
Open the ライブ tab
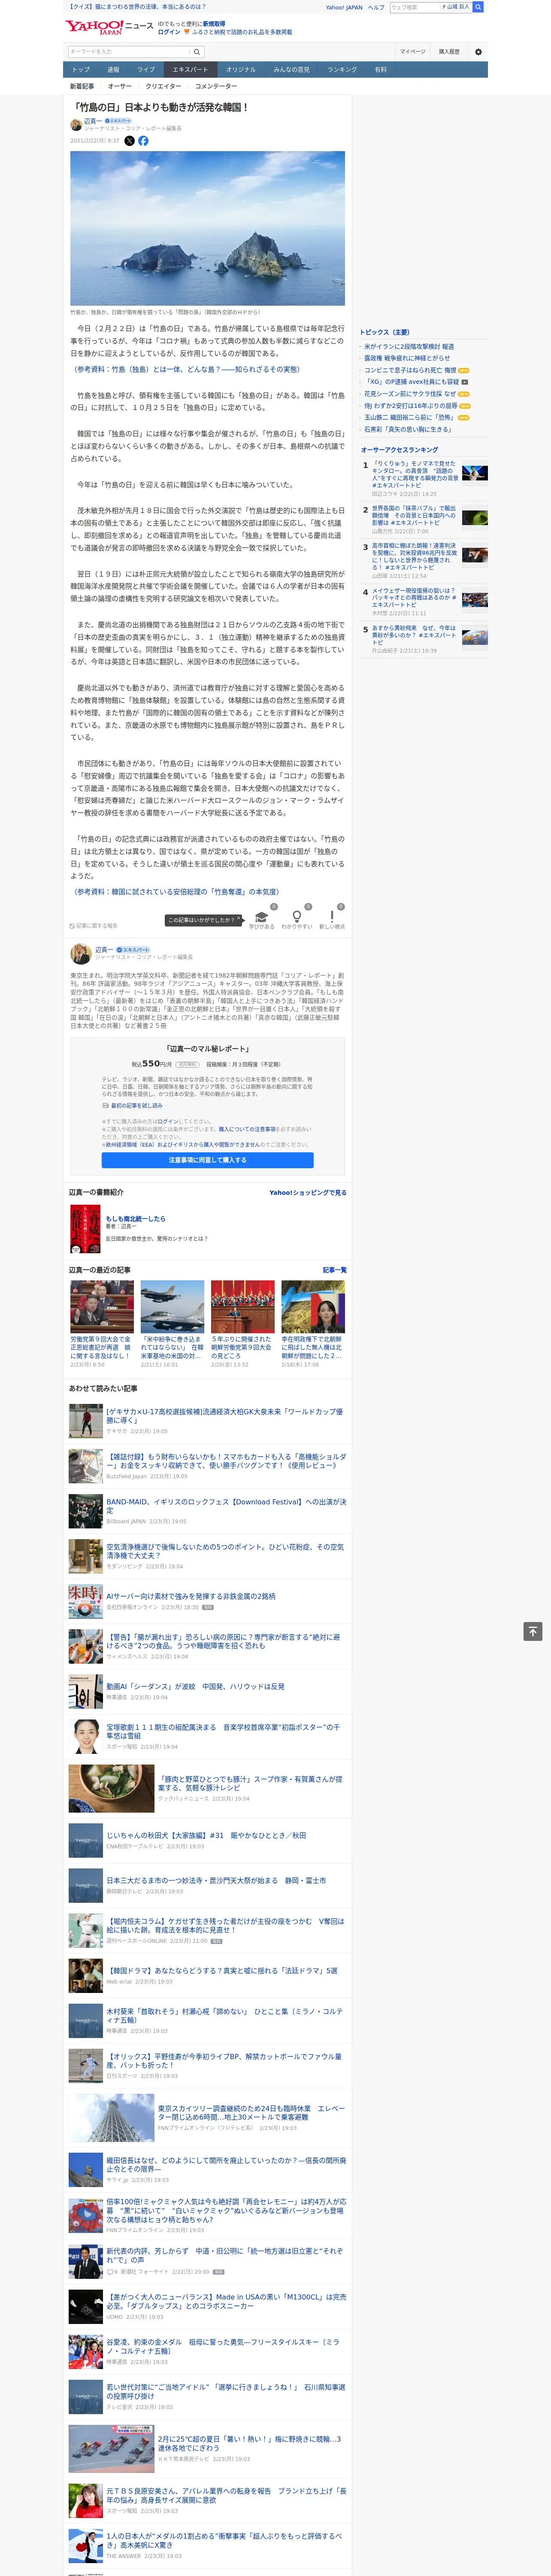[x=146, y=70]
